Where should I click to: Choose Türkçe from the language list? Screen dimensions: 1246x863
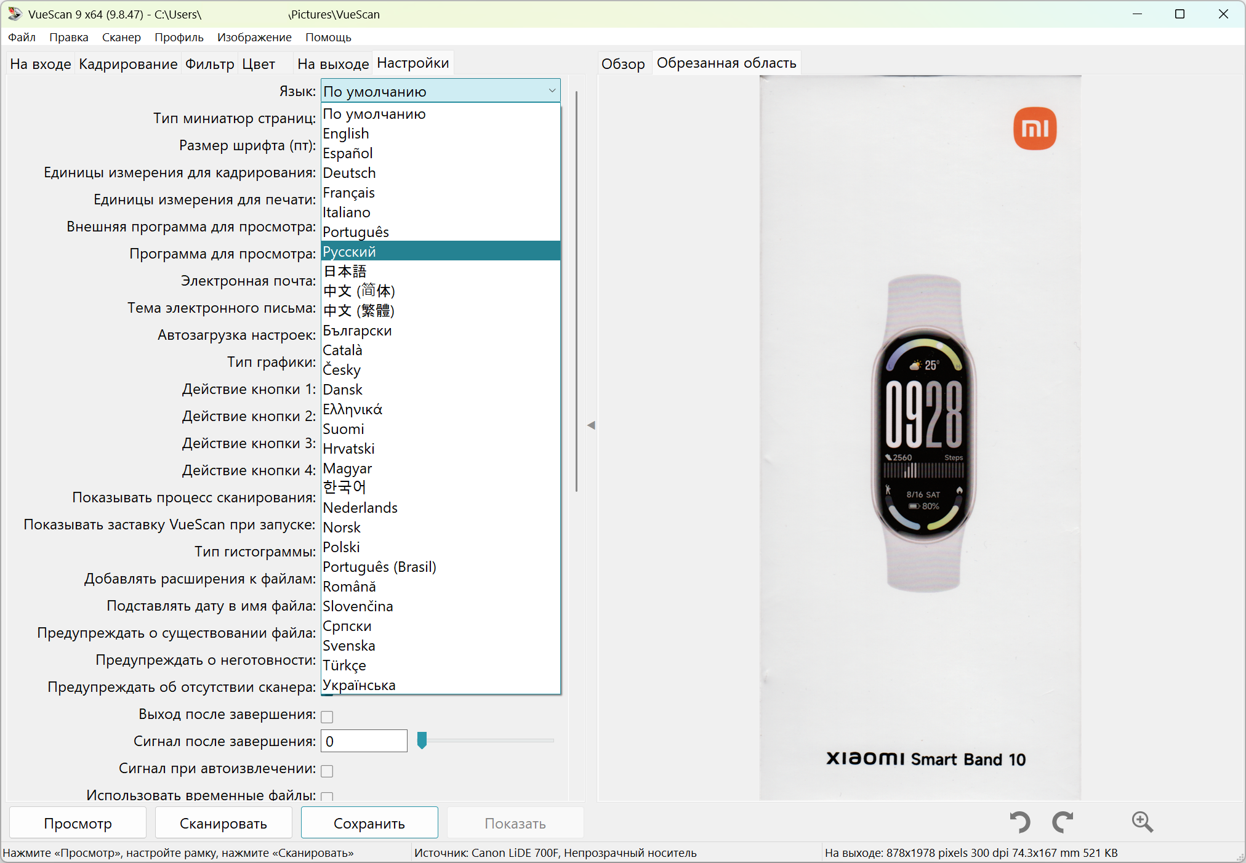pos(441,665)
